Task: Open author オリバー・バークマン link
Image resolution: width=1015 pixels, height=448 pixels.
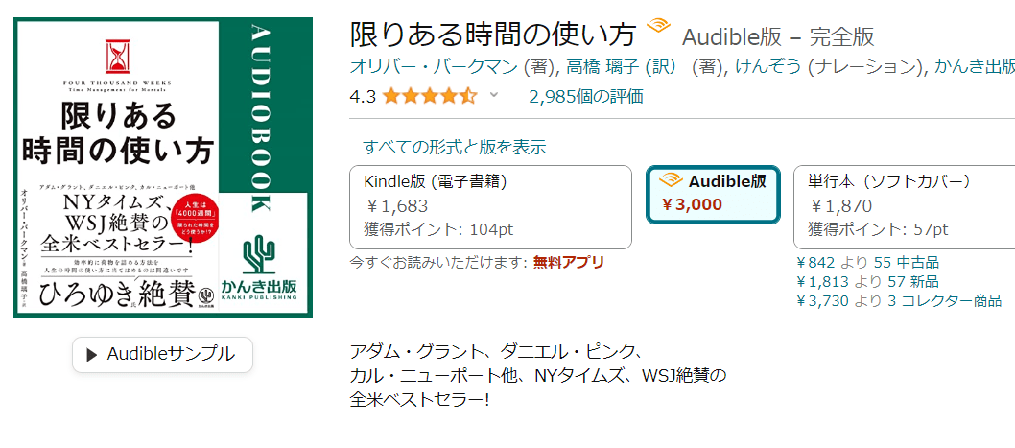Action: point(434,67)
